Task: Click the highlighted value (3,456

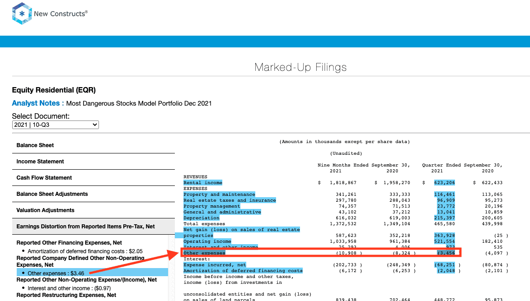Action: coord(446,253)
